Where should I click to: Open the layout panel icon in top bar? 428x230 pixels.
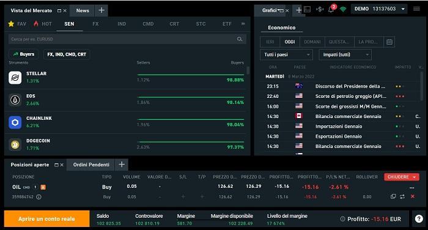coord(308,9)
